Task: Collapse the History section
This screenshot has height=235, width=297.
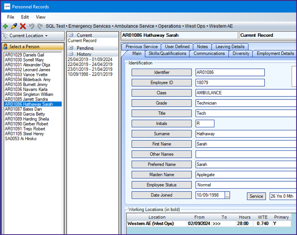Action: [x=71, y=54]
